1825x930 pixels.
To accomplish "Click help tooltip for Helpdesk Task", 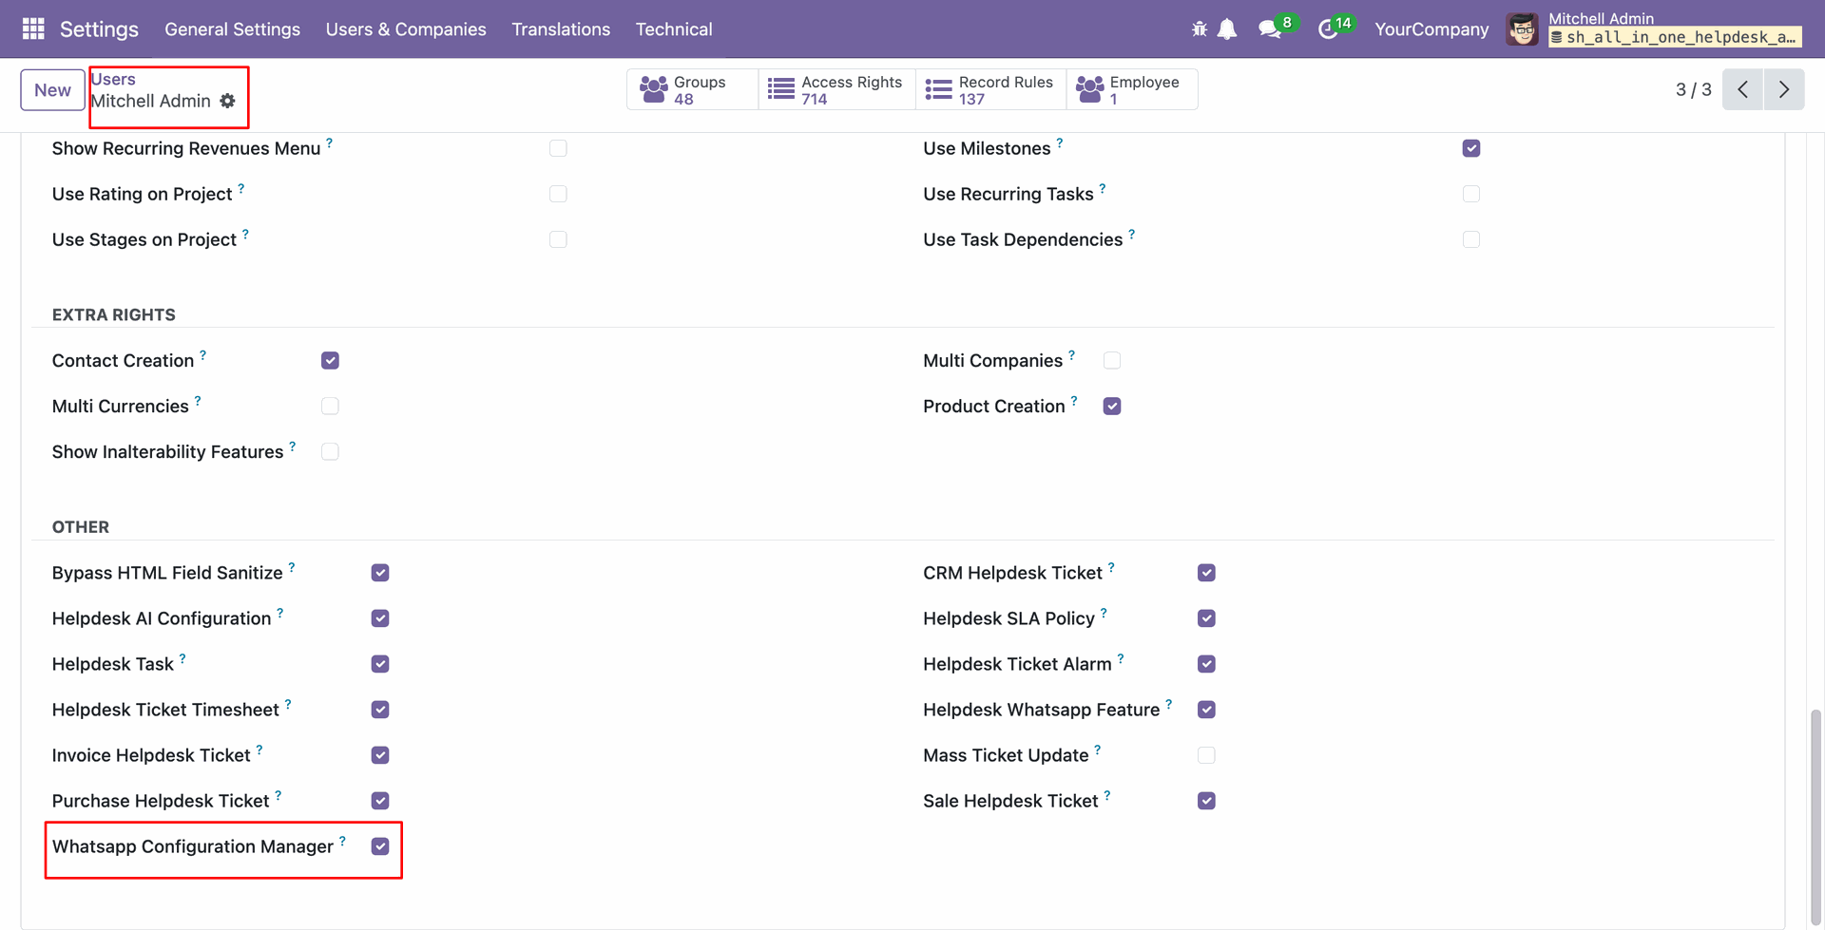I will click(x=182, y=658).
